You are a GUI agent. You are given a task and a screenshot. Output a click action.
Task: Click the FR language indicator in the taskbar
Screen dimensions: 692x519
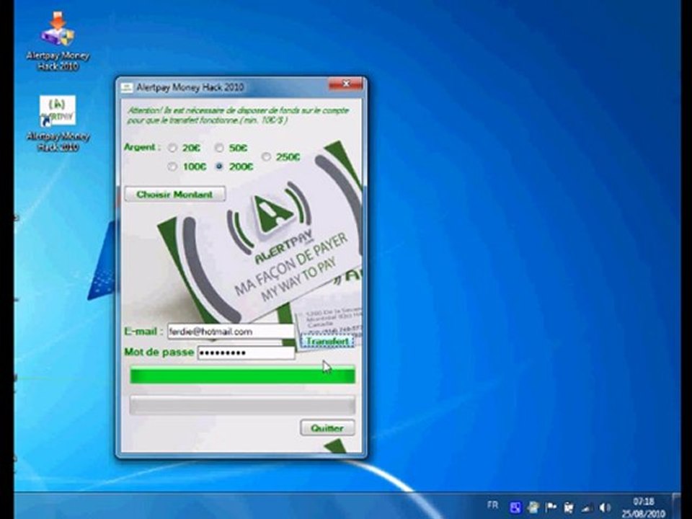point(492,505)
